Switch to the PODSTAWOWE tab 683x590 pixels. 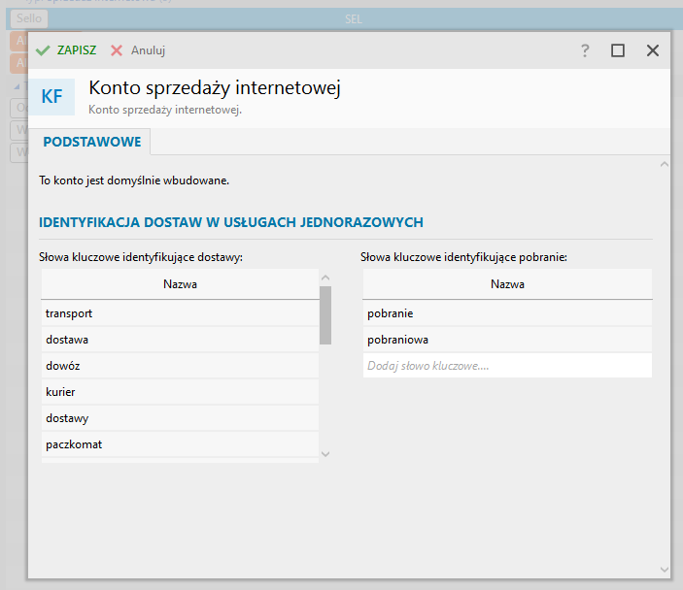coord(91,142)
